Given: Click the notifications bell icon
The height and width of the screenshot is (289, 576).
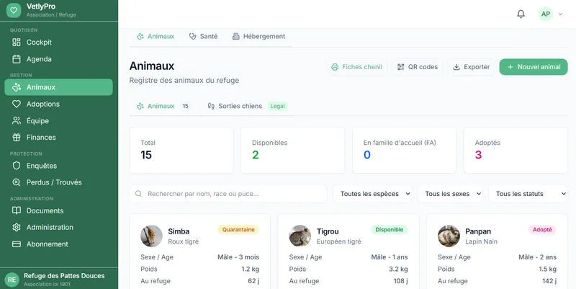Looking at the screenshot, I should 521,14.
